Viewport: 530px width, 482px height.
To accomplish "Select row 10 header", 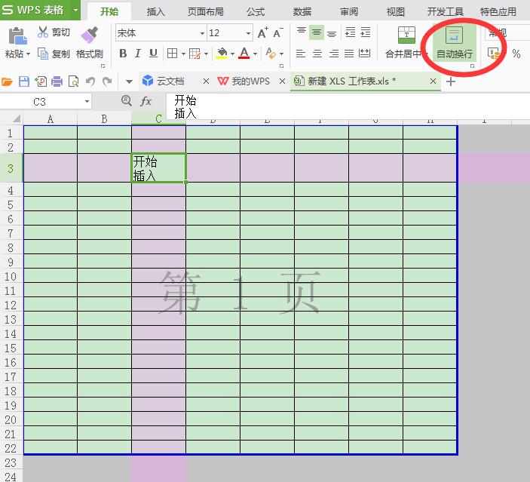I will [x=11, y=276].
